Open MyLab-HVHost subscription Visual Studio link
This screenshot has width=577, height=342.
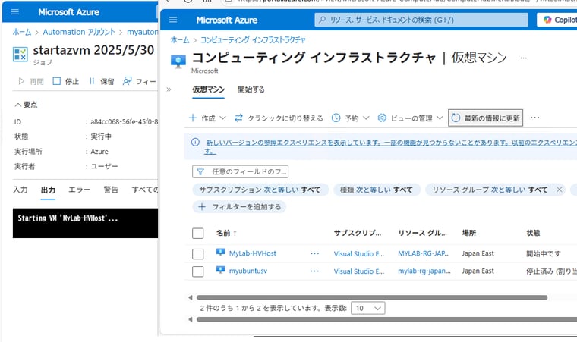click(359, 254)
